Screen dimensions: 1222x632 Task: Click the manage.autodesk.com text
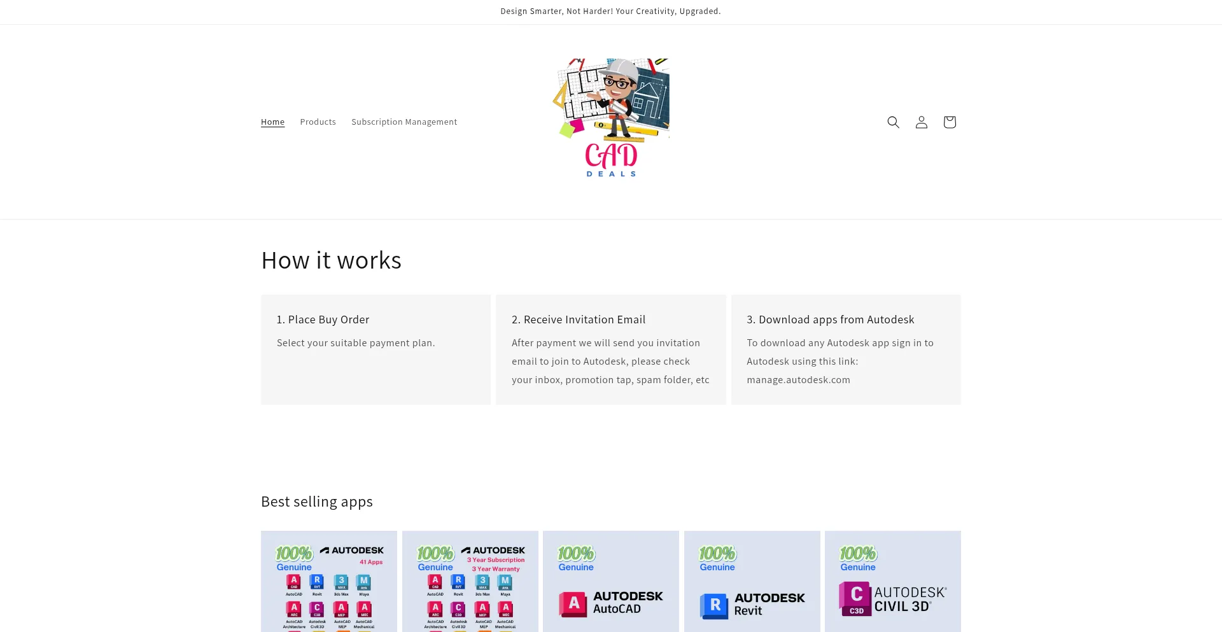pos(798,380)
